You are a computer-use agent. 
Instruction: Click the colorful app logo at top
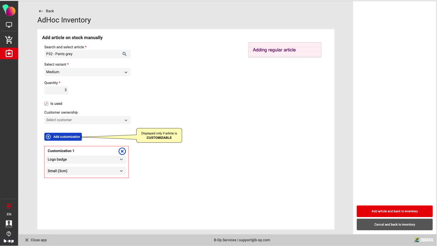[x=9, y=11]
